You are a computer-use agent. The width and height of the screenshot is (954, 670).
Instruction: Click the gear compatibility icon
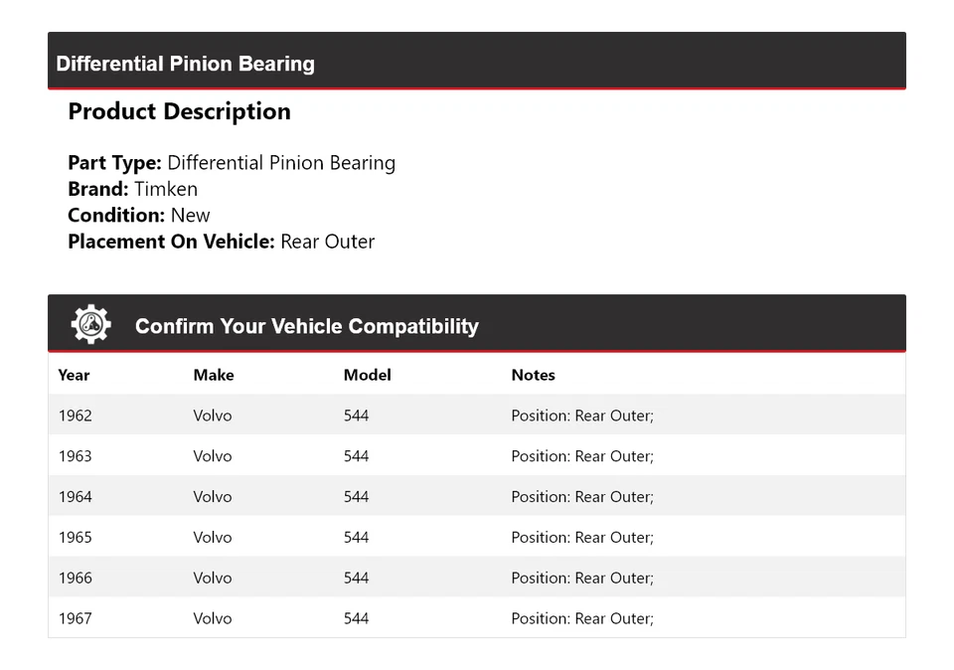tap(90, 325)
